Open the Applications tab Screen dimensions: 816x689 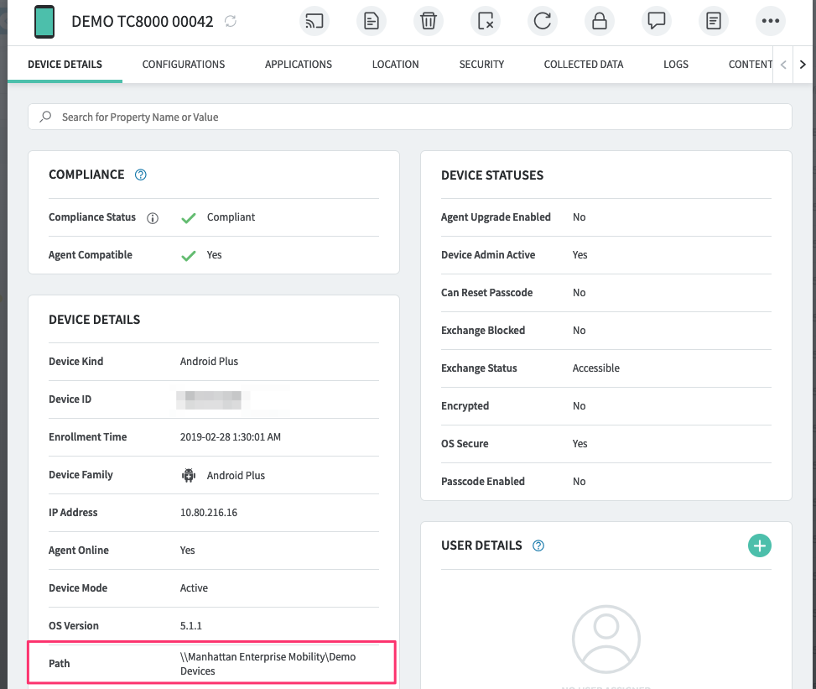click(x=299, y=65)
